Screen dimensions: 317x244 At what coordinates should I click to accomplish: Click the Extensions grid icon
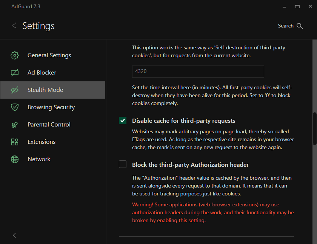tap(15, 142)
